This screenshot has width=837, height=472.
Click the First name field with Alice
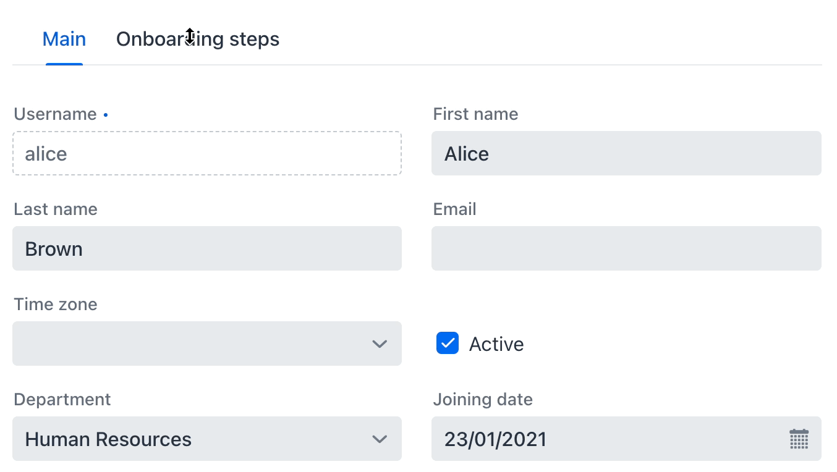(626, 153)
